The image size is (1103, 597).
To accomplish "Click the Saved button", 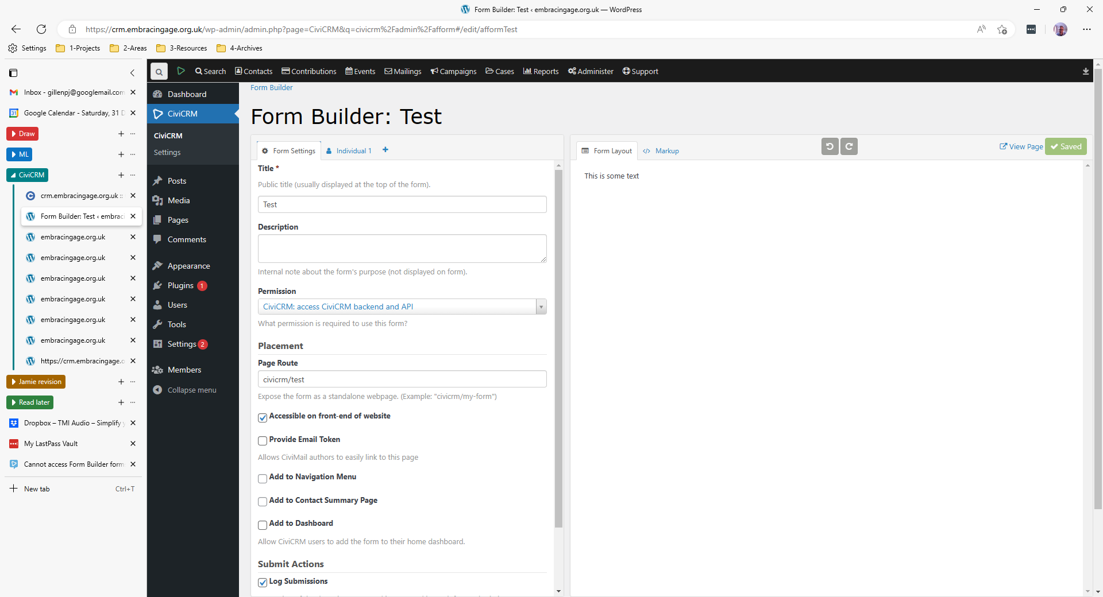I will point(1066,146).
